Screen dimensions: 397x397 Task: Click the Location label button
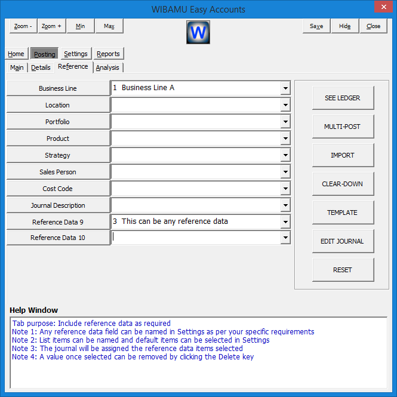coord(58,105)
